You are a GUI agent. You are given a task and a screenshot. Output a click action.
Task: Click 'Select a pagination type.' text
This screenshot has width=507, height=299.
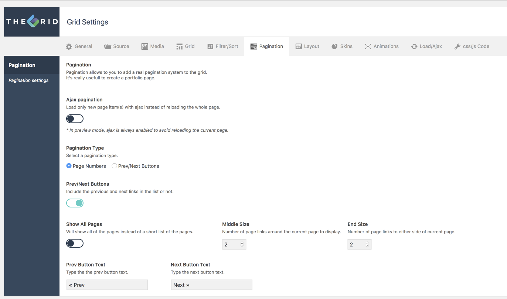[x=92, y=155]
